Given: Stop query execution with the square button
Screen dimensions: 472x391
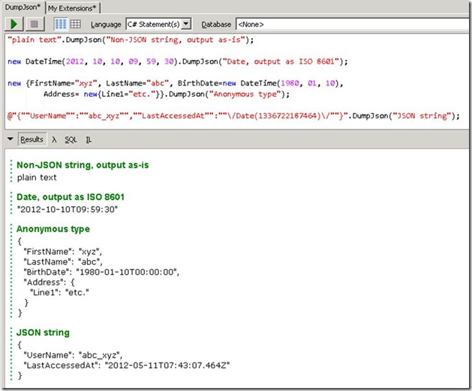Looking at the screenshot, I should pyautogui.click(x=35, y=24).
